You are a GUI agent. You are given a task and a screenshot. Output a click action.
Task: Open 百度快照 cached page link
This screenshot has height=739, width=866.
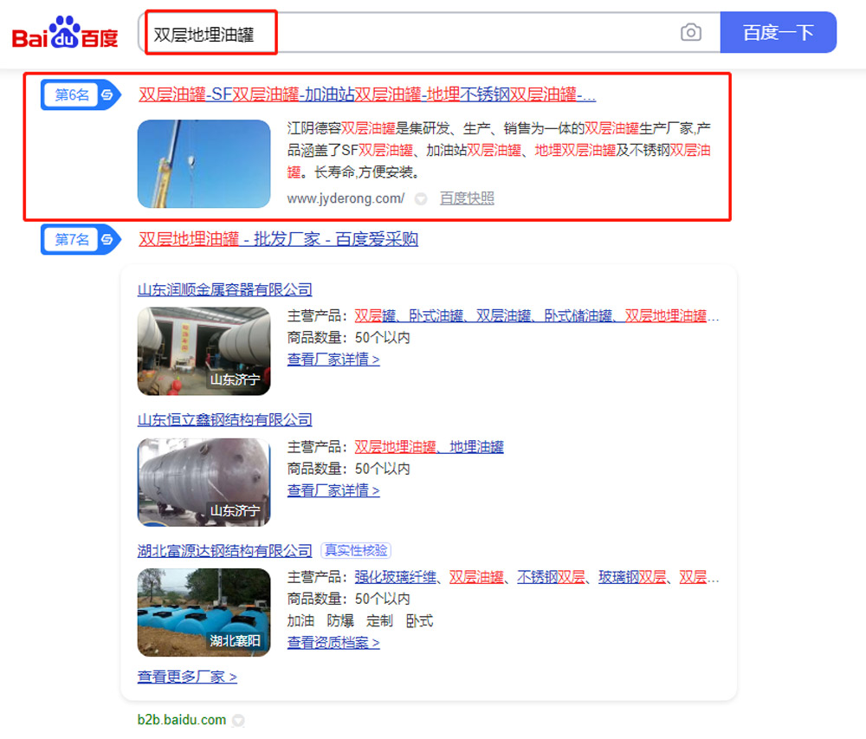coord(467,198)
